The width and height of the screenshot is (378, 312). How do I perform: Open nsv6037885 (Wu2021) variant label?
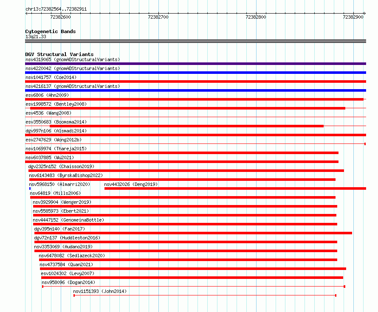click(50, 157)
